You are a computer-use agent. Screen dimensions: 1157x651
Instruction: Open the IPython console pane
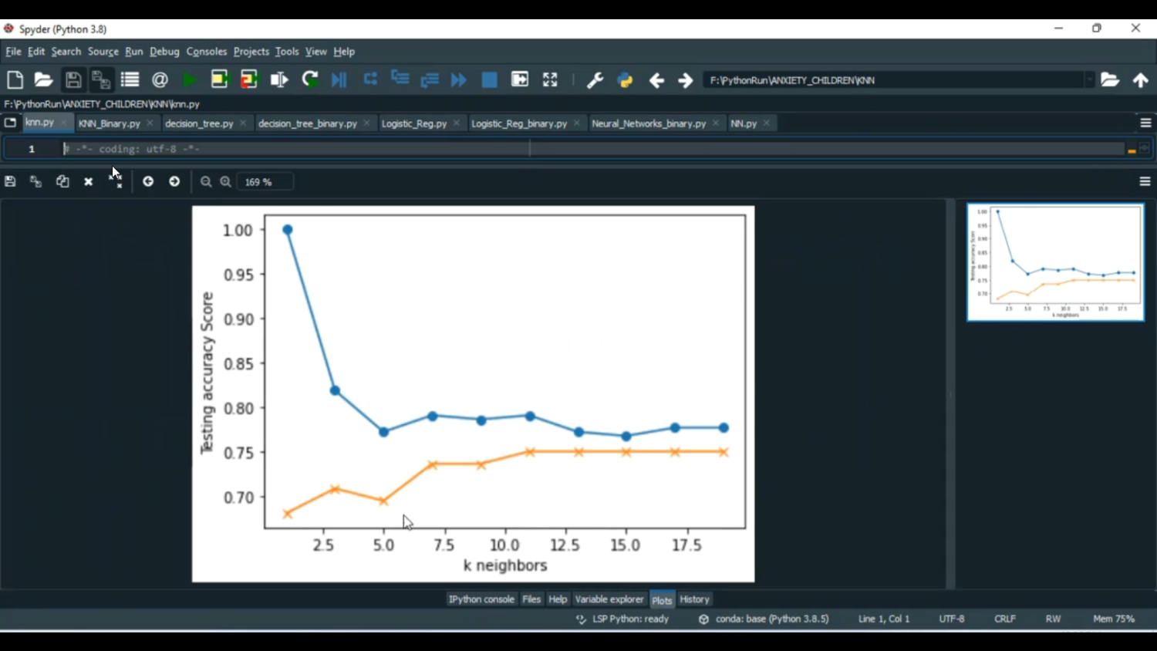[481, 599]
